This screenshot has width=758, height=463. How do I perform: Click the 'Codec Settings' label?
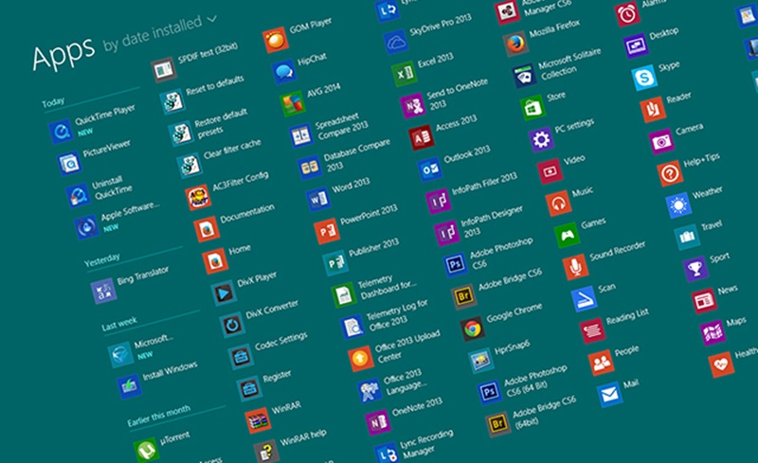280,341
